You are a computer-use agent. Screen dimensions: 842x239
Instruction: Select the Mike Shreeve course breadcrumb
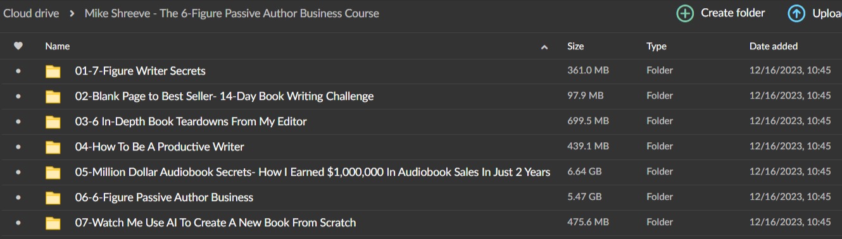click(x=232, y=13)
